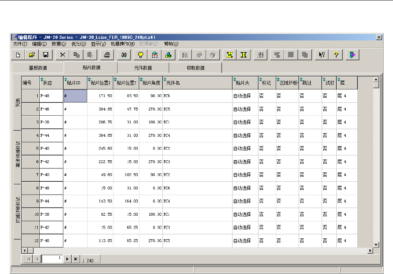The height and width of the screenshot is (274, 393).
Task: Click the light bulb toolbar icon
Action: click(x=141, y=55)
